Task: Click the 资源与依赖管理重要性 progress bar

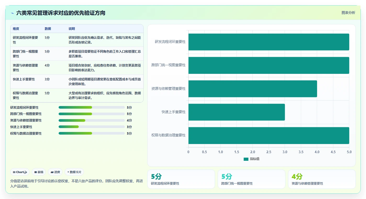Action: [x=92, y=120]
